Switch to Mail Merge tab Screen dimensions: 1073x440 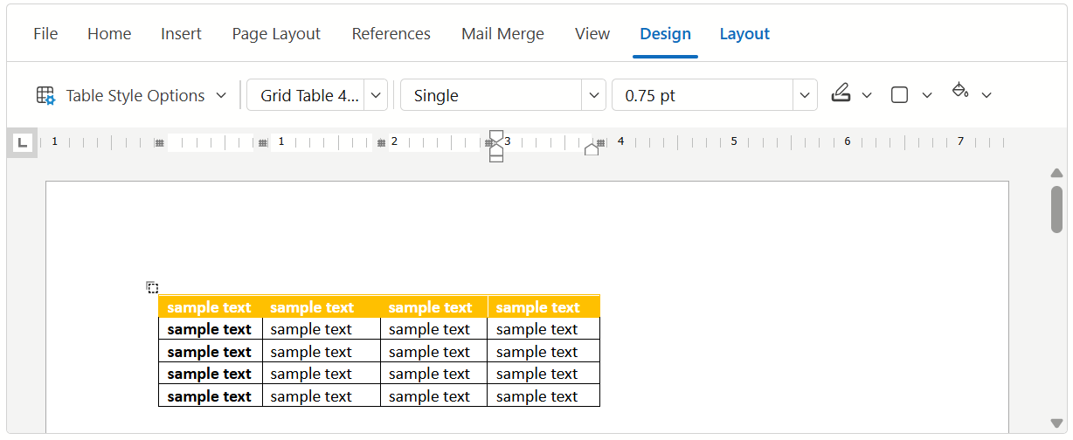[502, 34]
